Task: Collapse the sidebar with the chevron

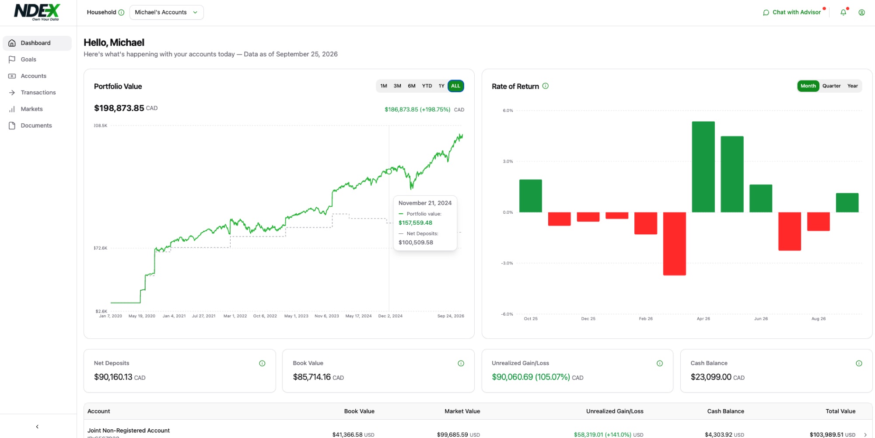Action: [37, 427]
